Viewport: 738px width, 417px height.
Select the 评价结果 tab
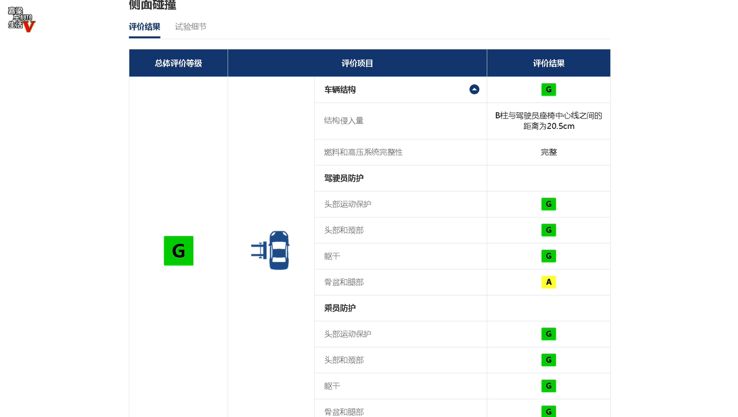coord(144,27)
